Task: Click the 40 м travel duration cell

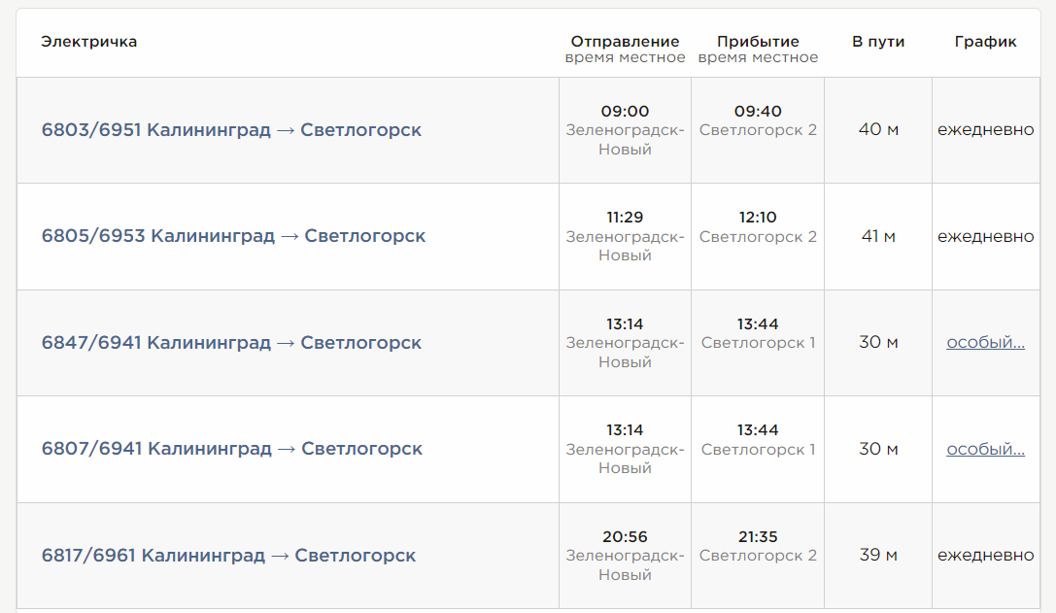Action: click(877, 128)
